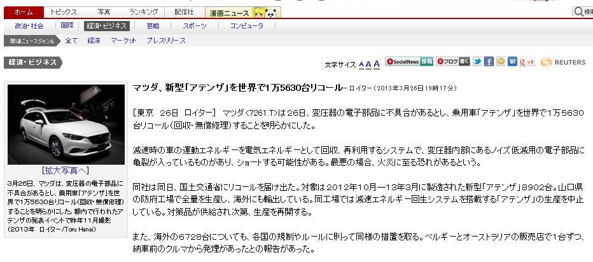Open the 漫画ニュース banner tab

pos(243,13)
